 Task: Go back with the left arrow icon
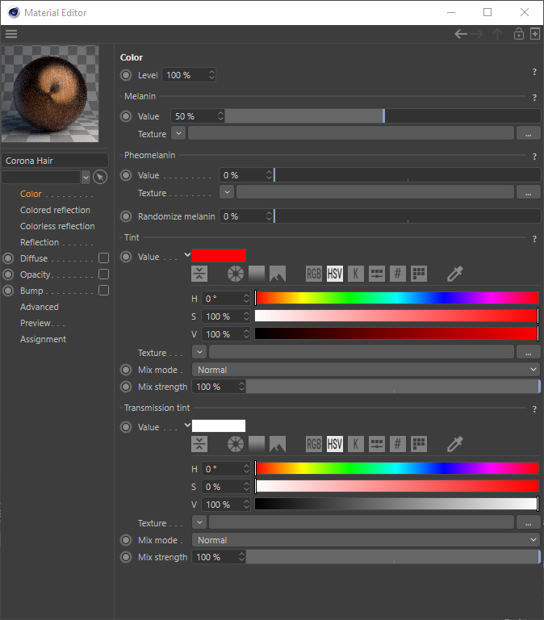pos(461,34)
